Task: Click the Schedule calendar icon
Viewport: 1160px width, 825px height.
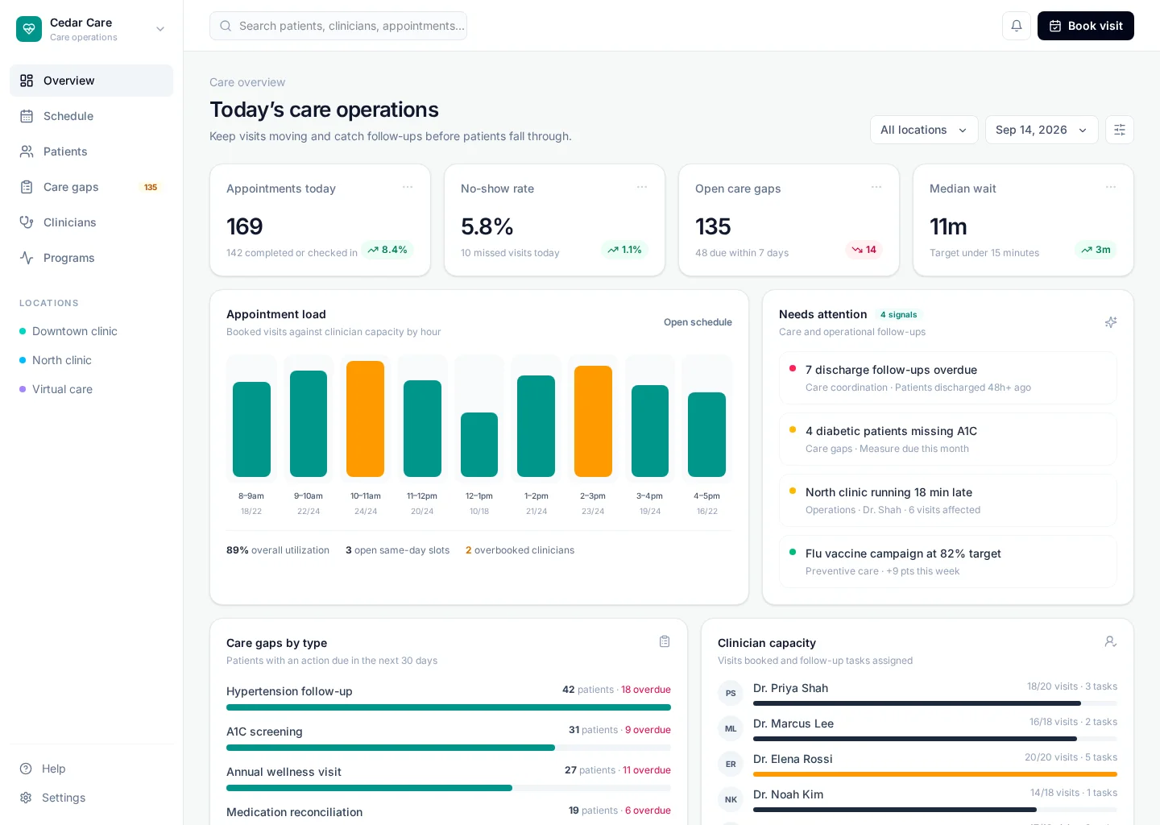Action: tap(27, 116)
